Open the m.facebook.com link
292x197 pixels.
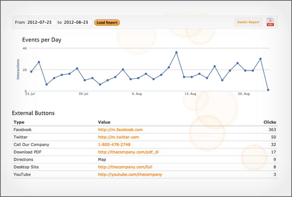(x=120, y=130)
